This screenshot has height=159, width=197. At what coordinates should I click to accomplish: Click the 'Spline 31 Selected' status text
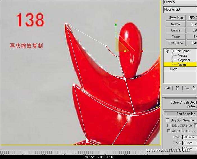(183, 102)
